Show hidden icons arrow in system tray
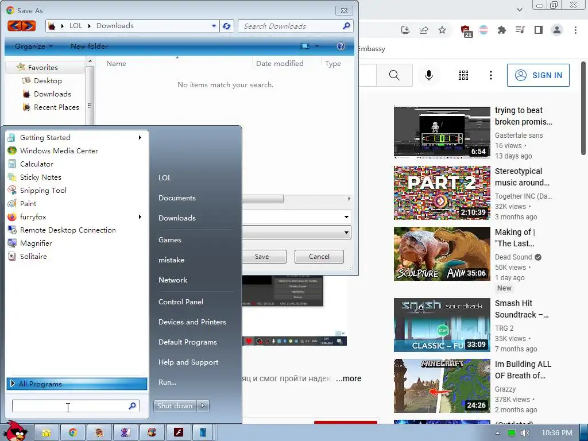588x441 pixels. tap(497, 433)
